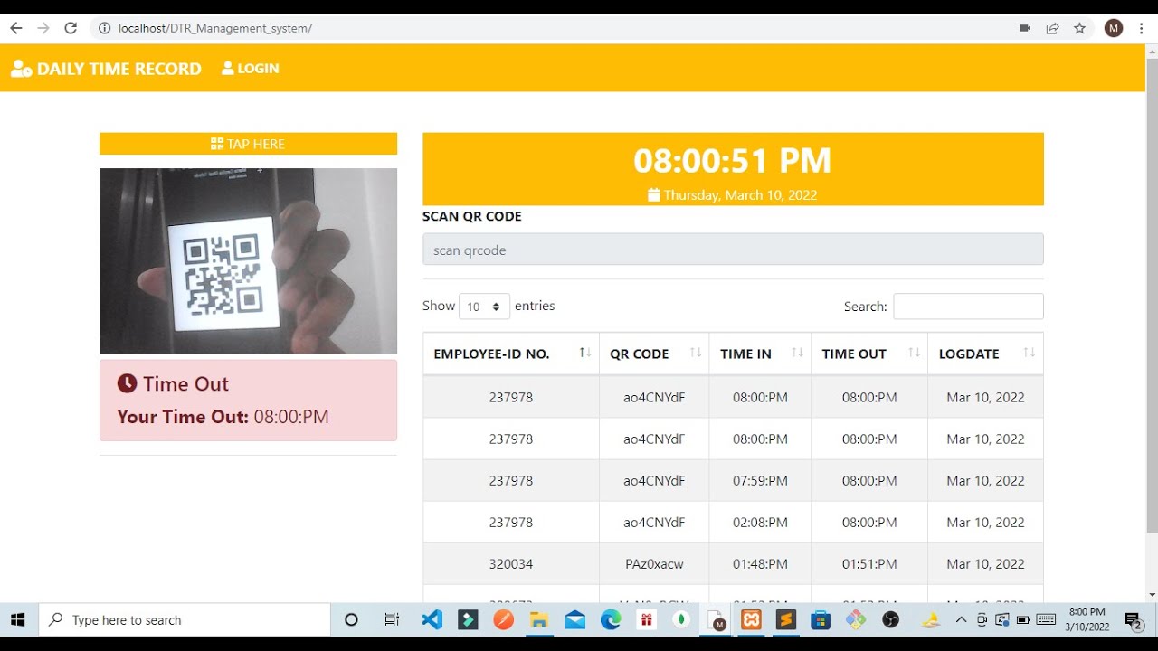The image size is (1158, 651).
Task: Click the site information icon in address bar
Action: coord(105,28)
